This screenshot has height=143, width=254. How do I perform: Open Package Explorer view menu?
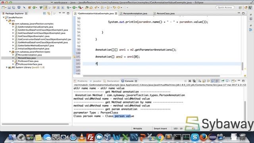[60, 13]
